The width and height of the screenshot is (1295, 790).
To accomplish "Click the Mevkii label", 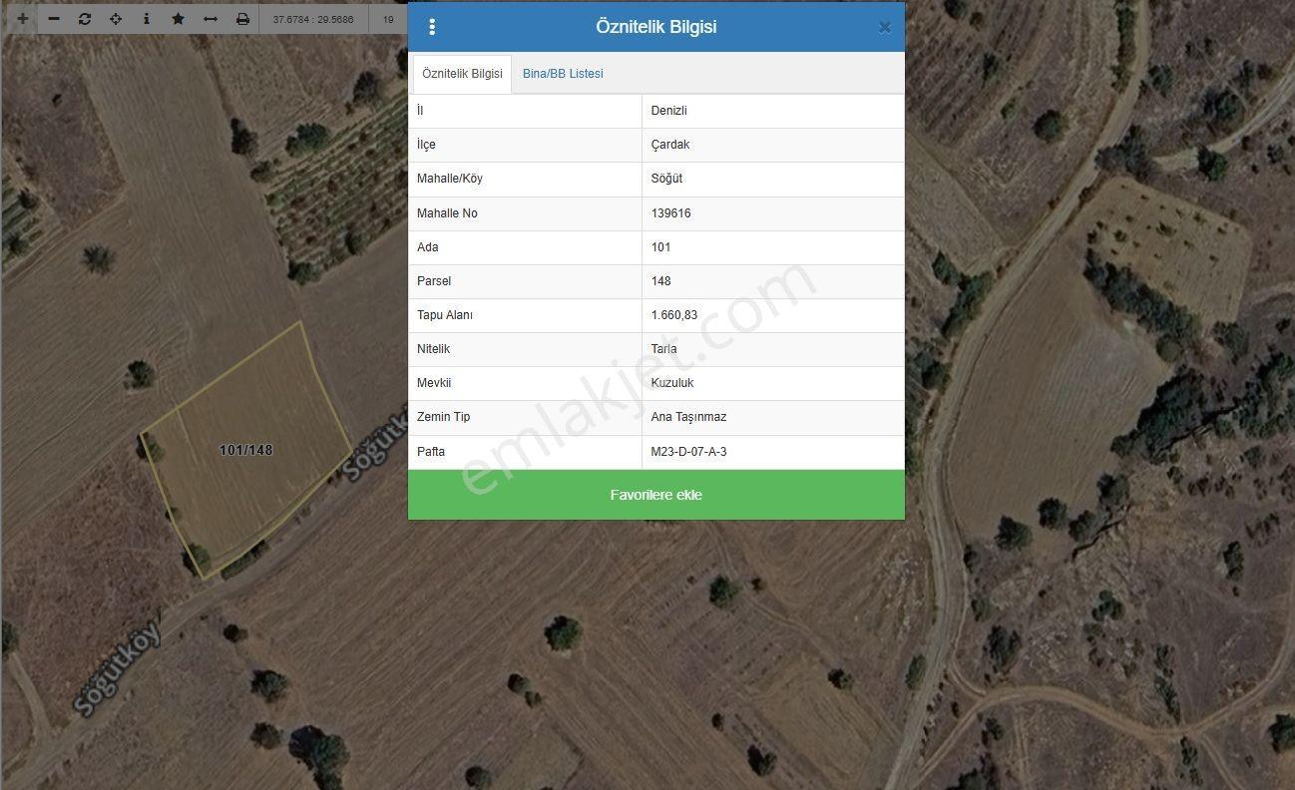I will tap(434, 383).
